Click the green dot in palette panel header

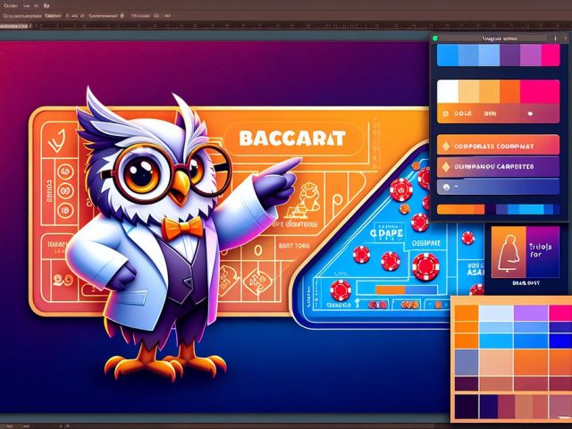[x=435, y=38]
